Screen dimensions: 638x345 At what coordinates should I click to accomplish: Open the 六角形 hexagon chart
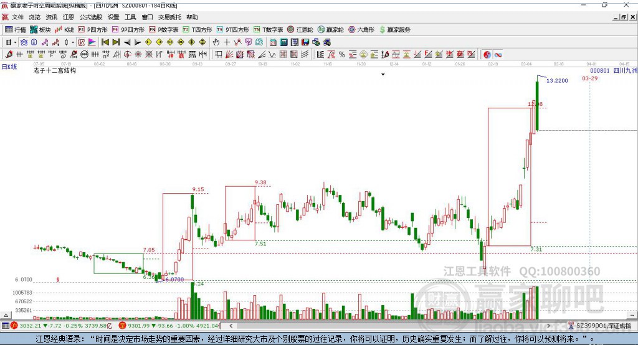click(x=361, y=30)
